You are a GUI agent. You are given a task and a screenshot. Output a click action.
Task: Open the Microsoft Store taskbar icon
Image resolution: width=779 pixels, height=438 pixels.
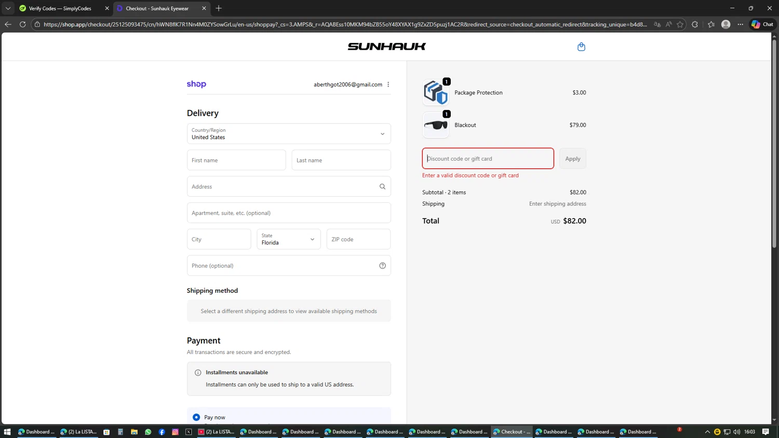106,432
